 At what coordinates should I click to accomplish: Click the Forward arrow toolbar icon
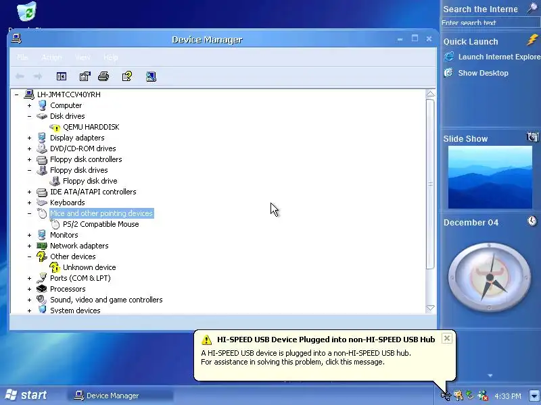(x=38, y=76)
